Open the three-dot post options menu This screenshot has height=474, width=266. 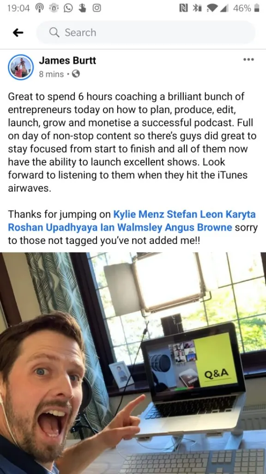point(248,60)
